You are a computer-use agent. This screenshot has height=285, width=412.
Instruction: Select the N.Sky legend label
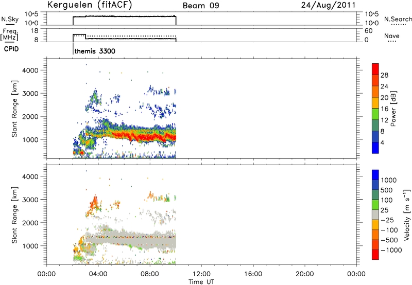click(10, 19)
